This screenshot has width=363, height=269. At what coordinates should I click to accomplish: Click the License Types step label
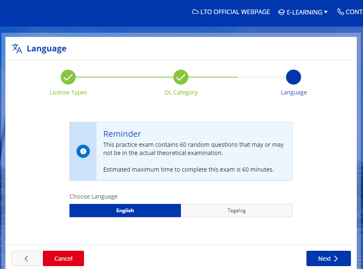pyautogui.click(x=68, y=92)
